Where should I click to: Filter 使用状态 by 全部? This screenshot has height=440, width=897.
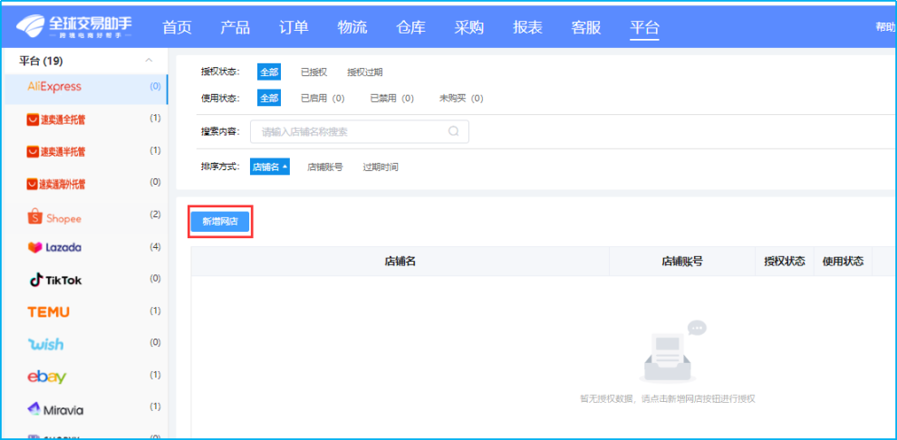pyautogui.click(x=269, y=99)
